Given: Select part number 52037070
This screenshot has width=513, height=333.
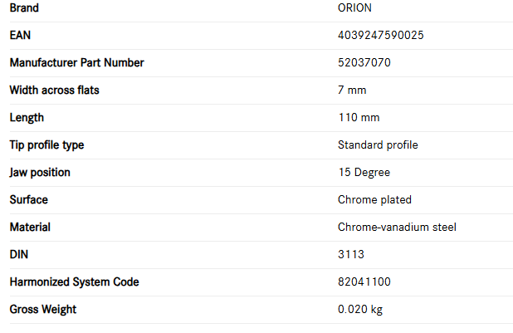Looking at the screenshot, I should [x=364, y=62].
